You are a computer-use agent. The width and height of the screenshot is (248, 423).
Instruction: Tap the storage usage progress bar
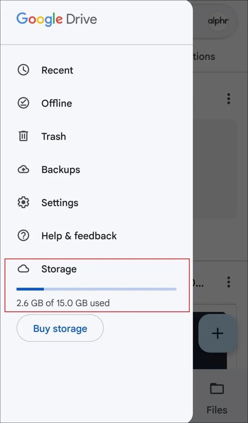coord(96,289)
